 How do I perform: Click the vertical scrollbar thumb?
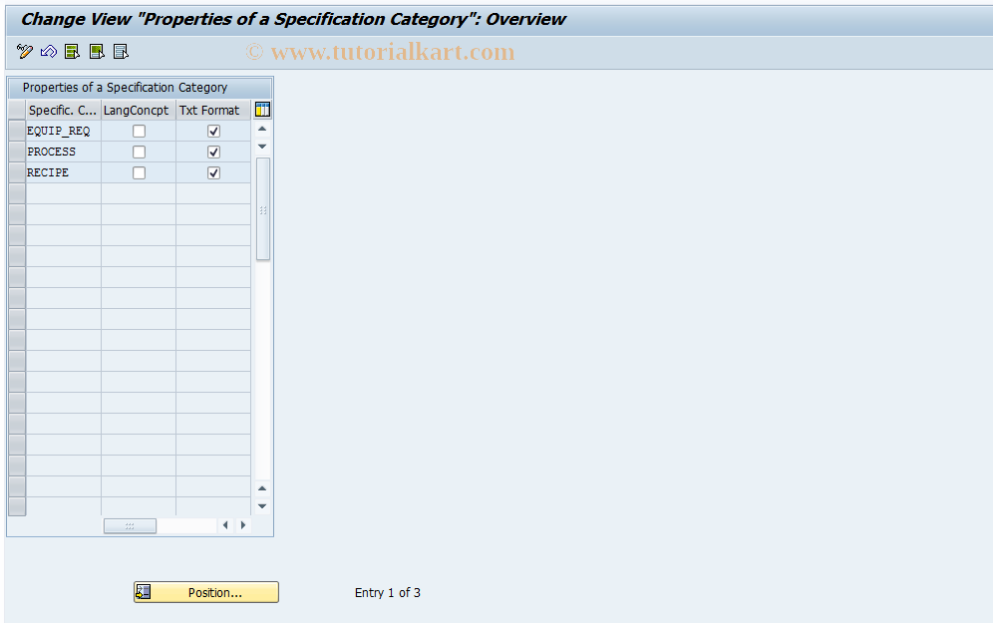pyautogui.click(x=263, y=209)
